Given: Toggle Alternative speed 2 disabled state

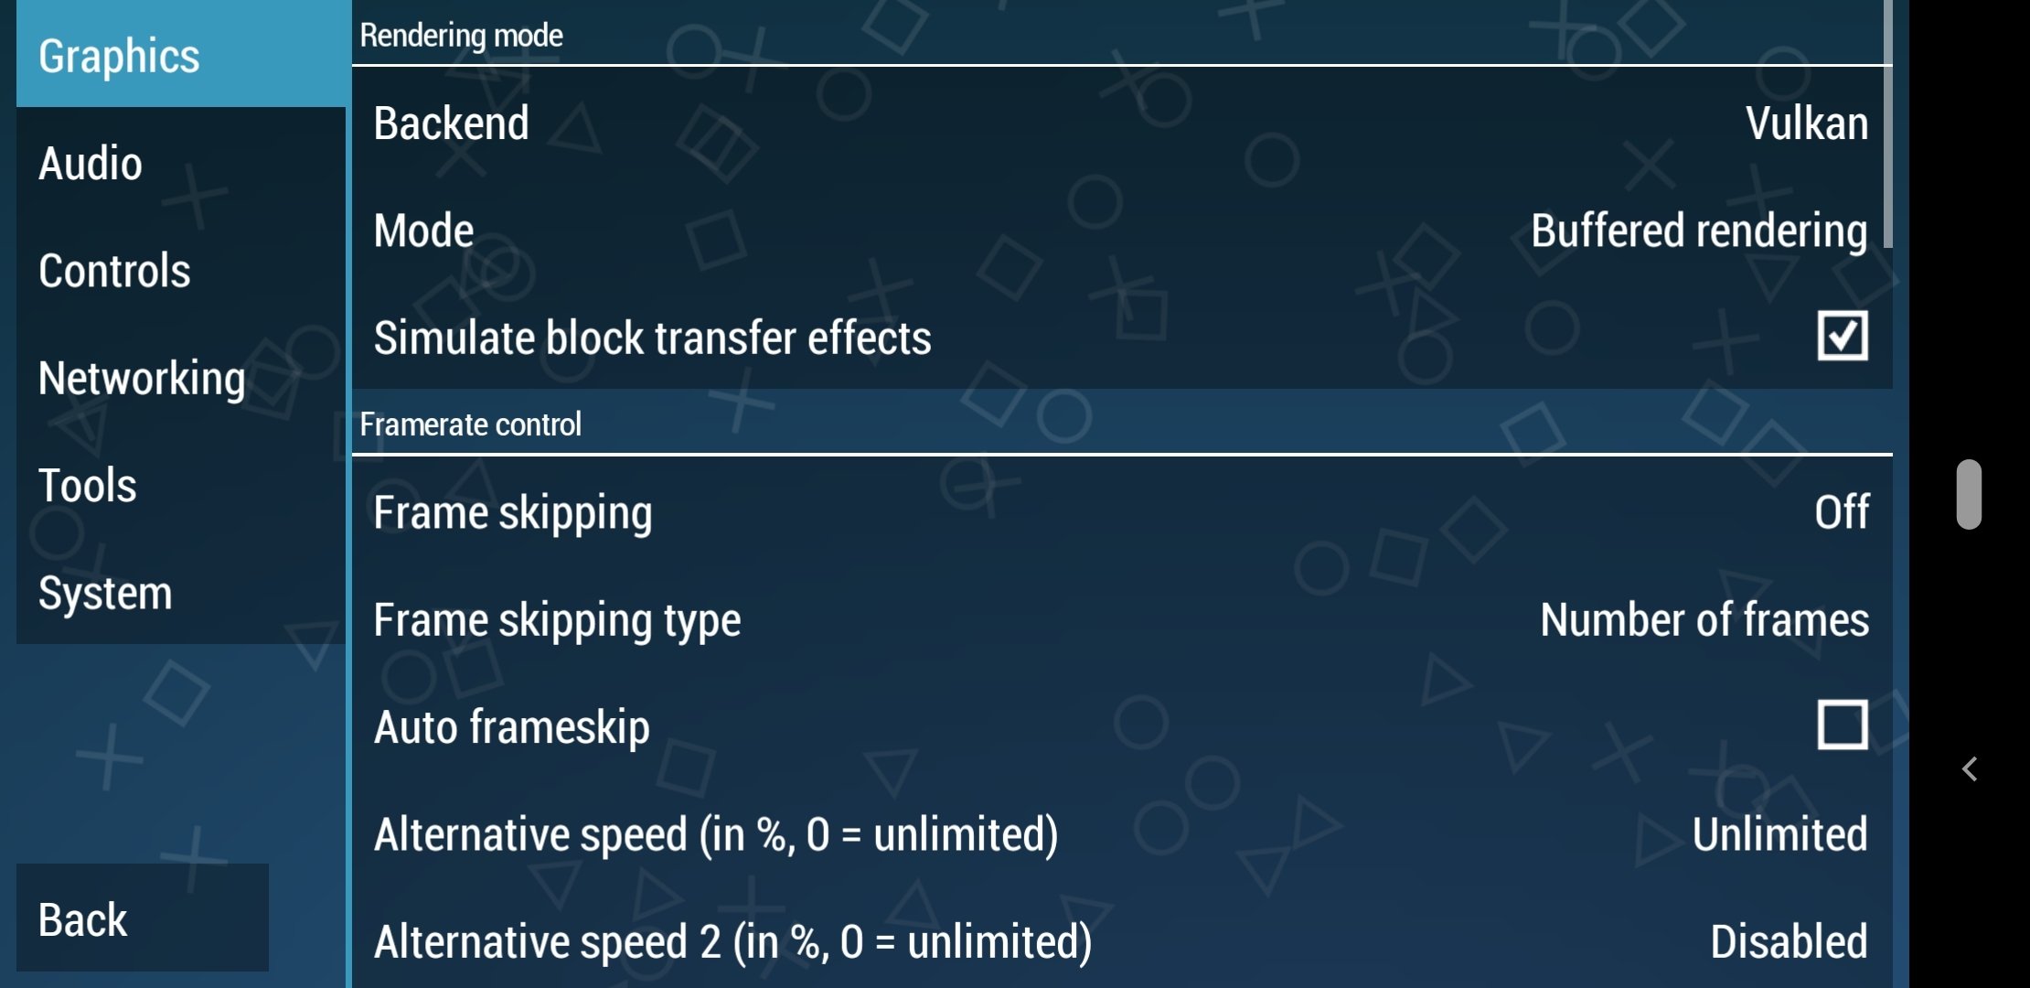Looking at the screenshot, I should (1790, 941).
